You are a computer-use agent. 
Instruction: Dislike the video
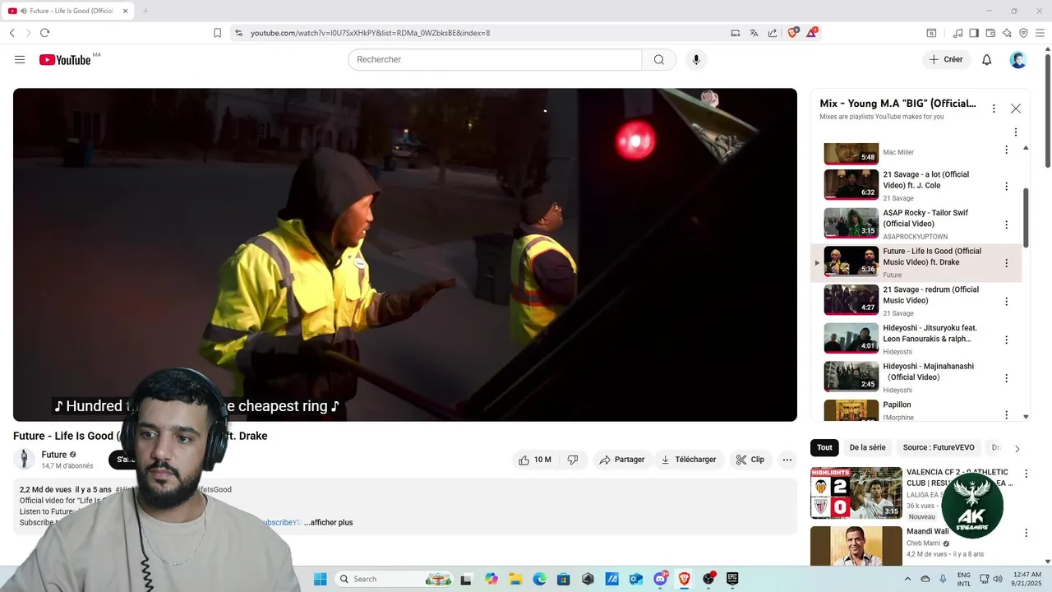coord(573,460)
